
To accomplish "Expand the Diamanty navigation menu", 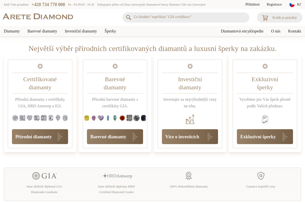I will tap(12, 31).
